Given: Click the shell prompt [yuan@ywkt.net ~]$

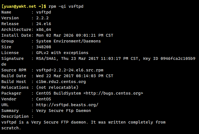Looking at the screenshot, I should (24, 6).
